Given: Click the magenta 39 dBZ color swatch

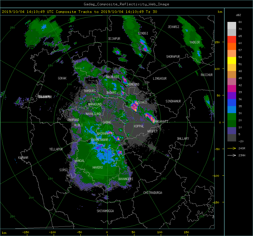Looking at the screenshot, I should (232, 89).
